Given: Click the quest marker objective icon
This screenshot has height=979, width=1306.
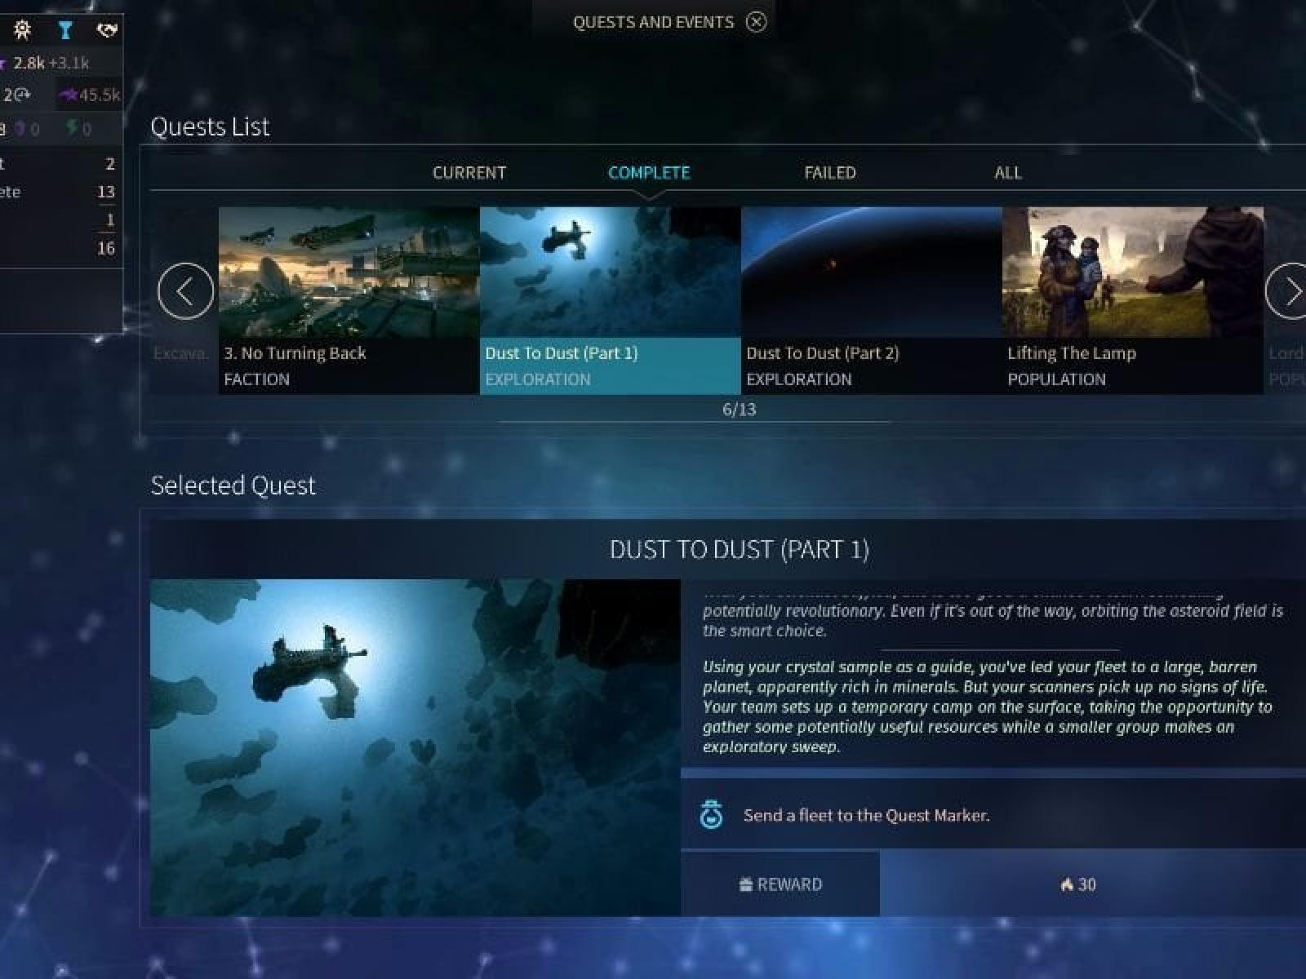Looking at the screenshot, I should (x=712, y=815).
